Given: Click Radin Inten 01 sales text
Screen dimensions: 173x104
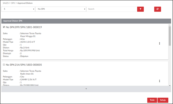Looking at the screenshot, I should pyautogui.click(x=27, y=74).
